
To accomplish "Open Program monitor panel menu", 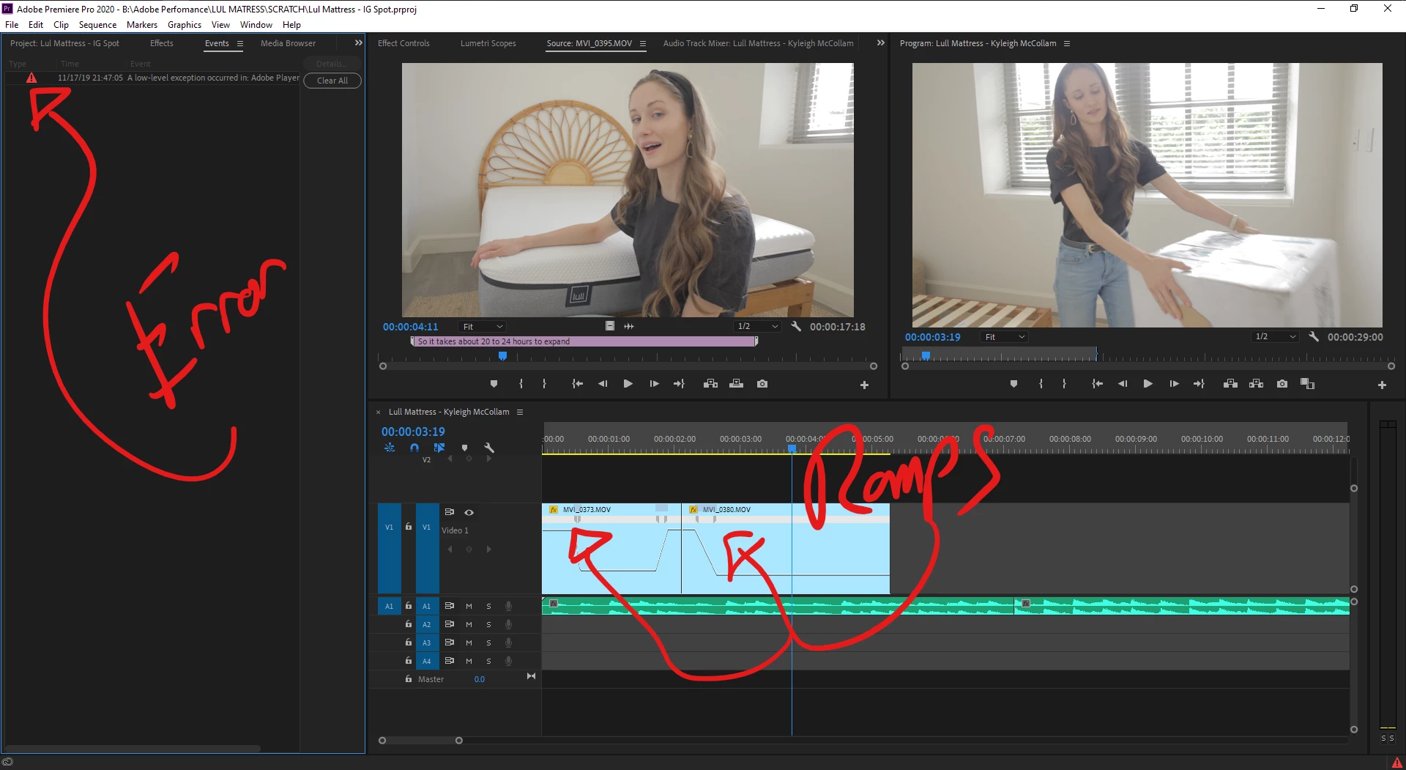I will tap(1067, 44).
